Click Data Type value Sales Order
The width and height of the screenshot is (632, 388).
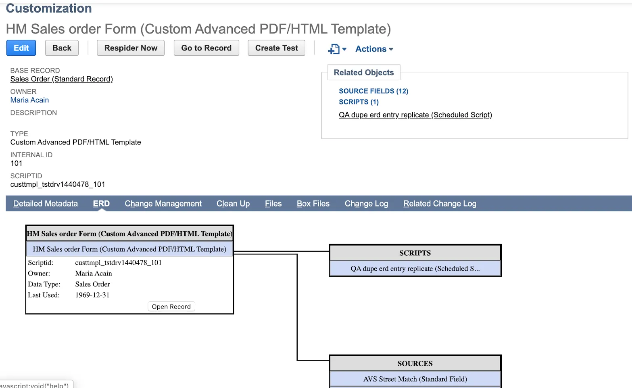92,284
